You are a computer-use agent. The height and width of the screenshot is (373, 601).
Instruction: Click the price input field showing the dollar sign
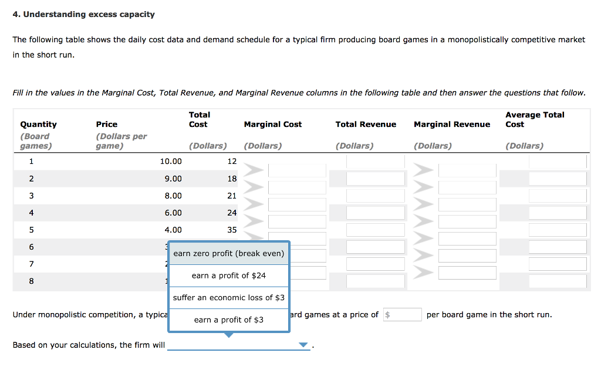402,314
